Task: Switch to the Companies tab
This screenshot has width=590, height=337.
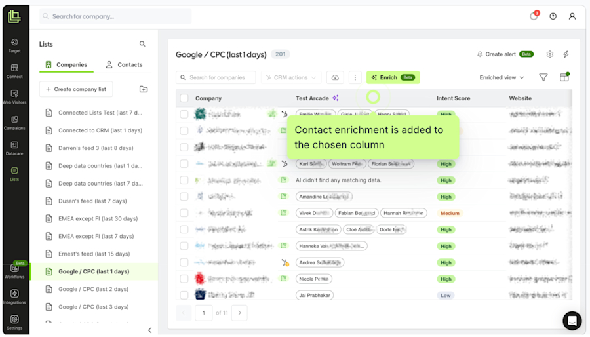Action: (x=66, y=65)
